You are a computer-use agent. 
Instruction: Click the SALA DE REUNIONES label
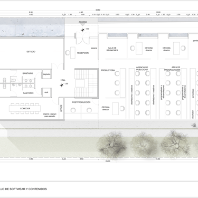[x=112, y=49]
